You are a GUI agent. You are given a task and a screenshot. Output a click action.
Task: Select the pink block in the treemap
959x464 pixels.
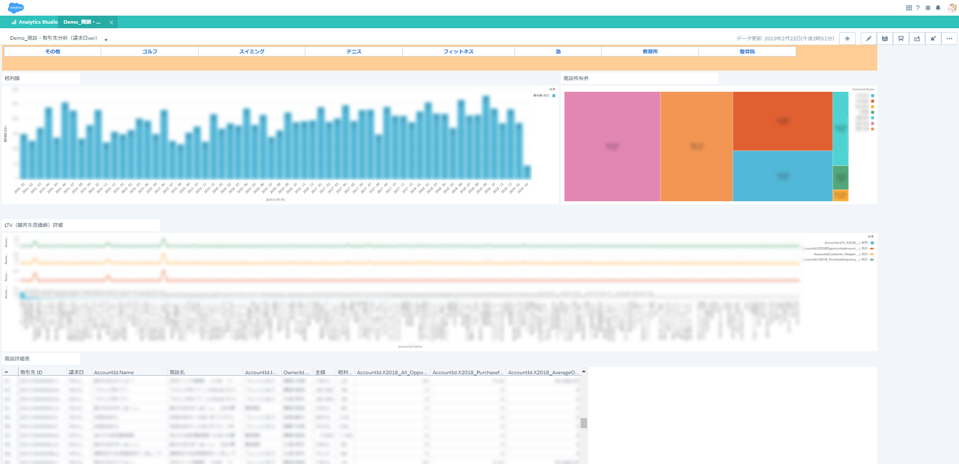tap(612, 146)
